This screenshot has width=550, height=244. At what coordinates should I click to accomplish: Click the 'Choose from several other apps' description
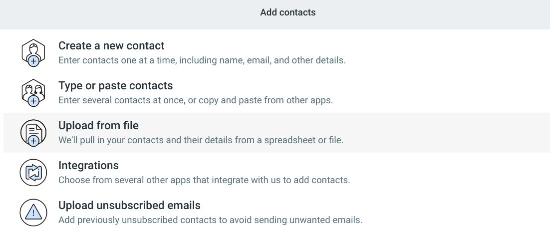pos(204,180)
